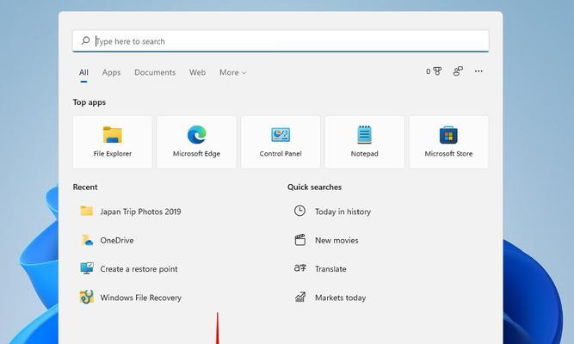This screenshot has height=344, width=574.
Task: Open 'Japan Trip Photos 2019' text entry
Action: 140,212
